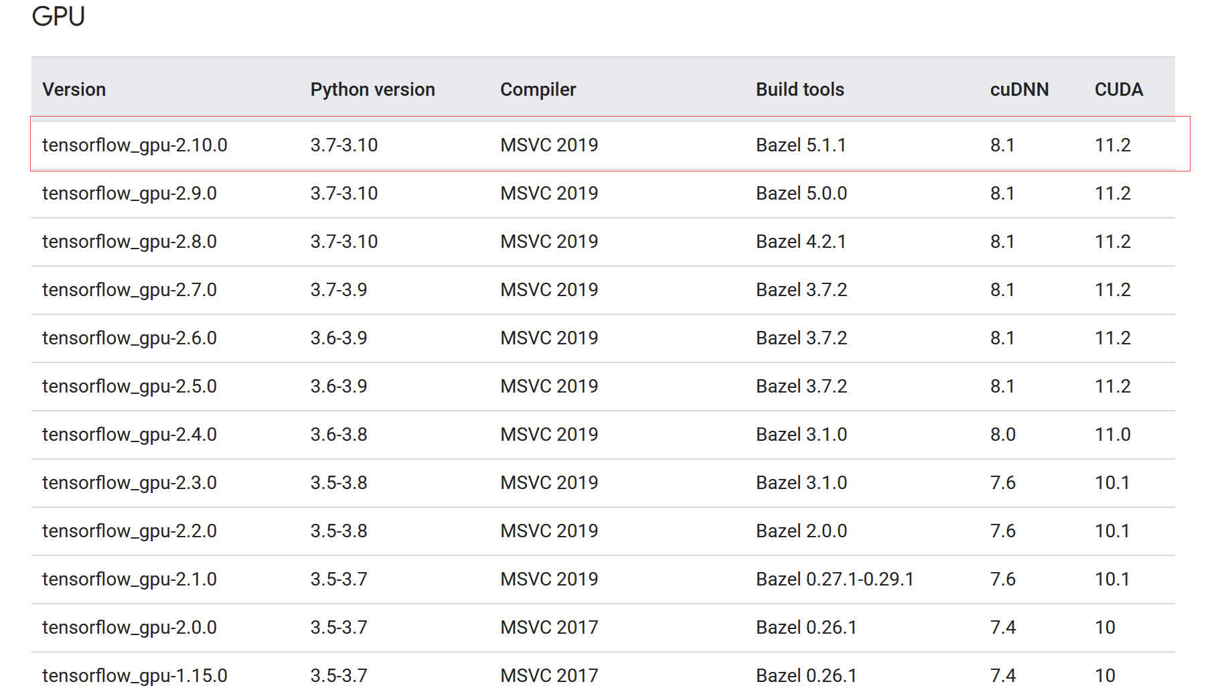The width and height of the screenshot is (1220, 688).
Task: Click Python 3.5-3.7 in the 2.1.0 row
Action: (x=338, y=579)
